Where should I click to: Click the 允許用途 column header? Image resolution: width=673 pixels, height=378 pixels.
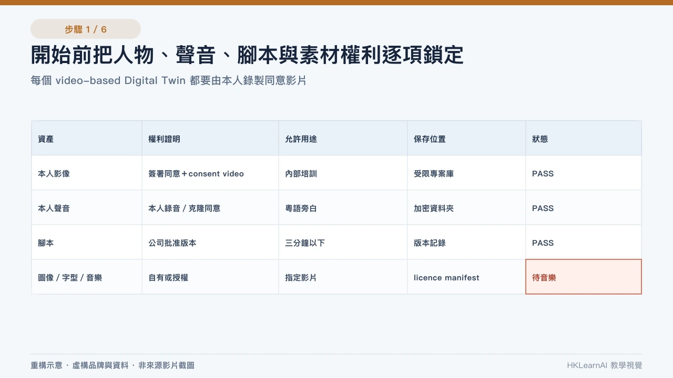343,139
